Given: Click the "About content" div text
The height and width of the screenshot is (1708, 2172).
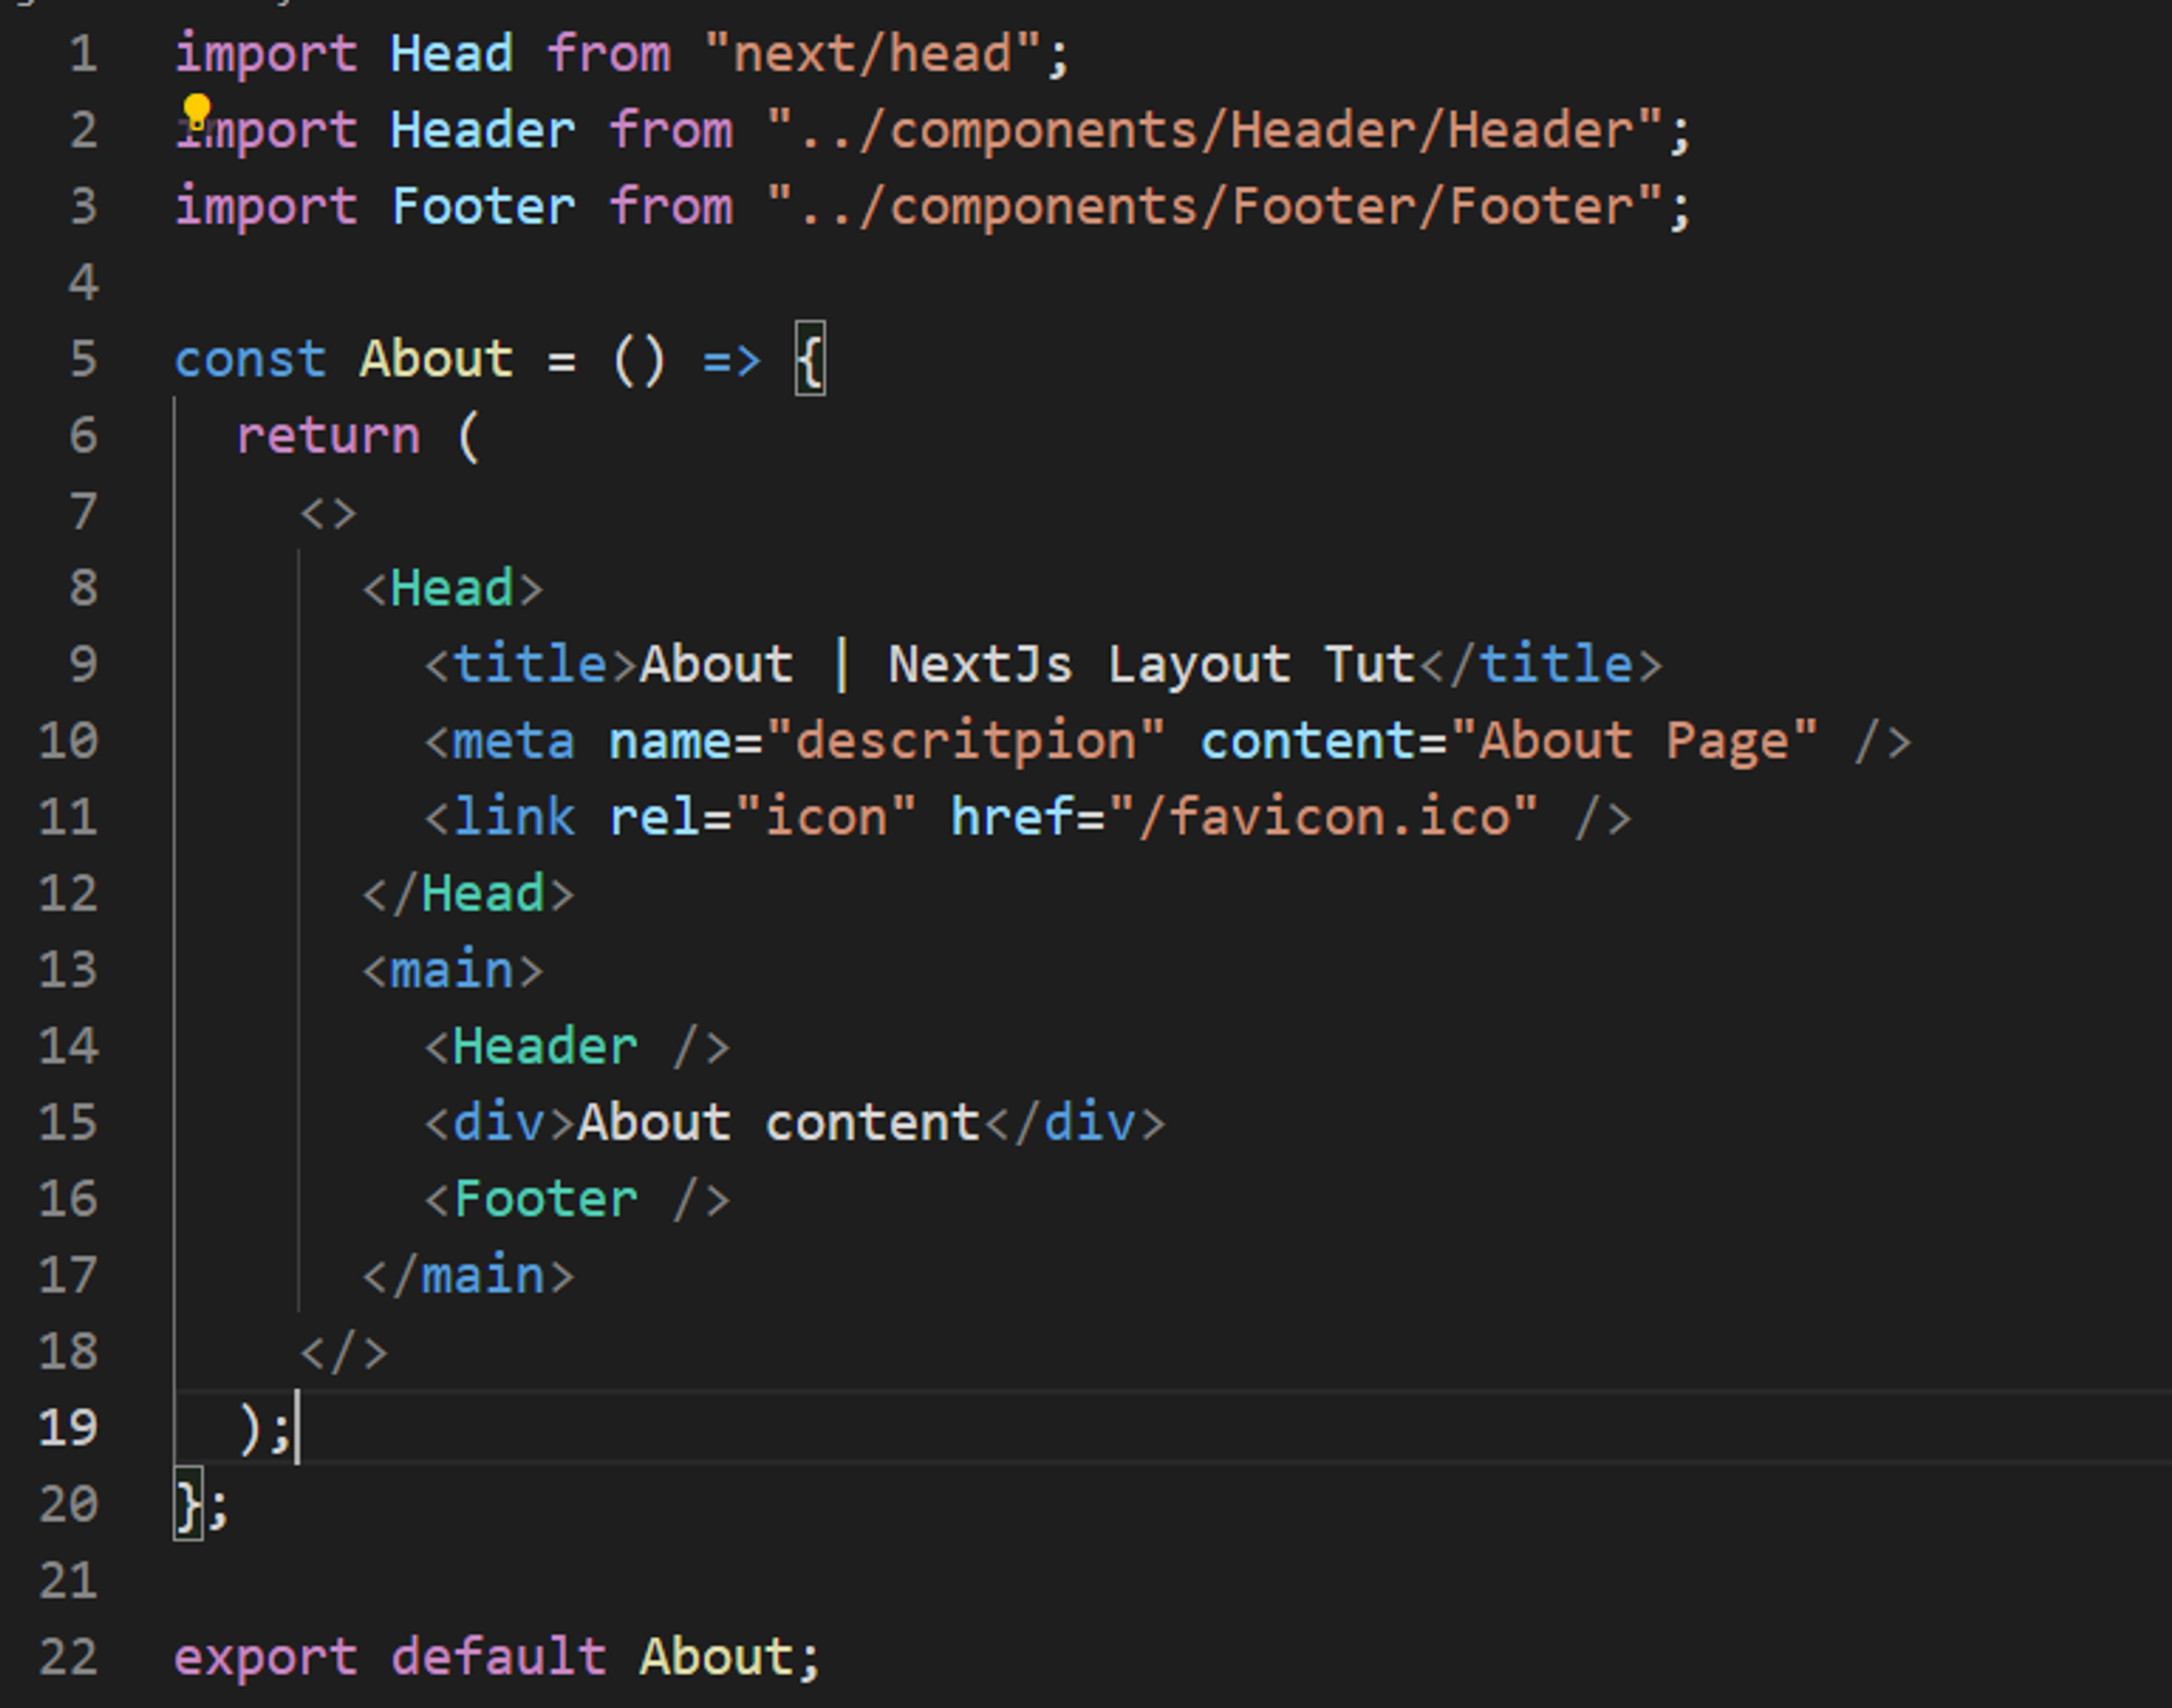Looking at the screenshot, I should pyautogui.click(x=778, y=1123).
